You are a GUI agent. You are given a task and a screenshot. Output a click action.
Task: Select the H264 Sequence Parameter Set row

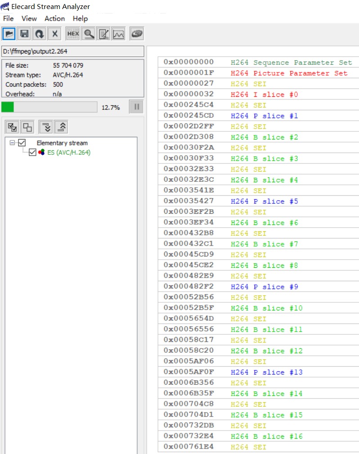tap(258, 62)
